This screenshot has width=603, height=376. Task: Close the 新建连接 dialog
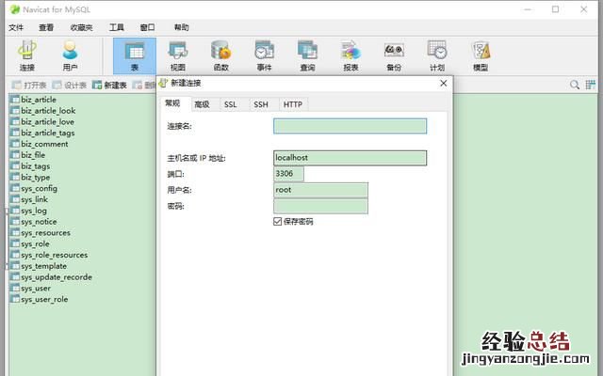pyautogui.click(x=444, y=84)
